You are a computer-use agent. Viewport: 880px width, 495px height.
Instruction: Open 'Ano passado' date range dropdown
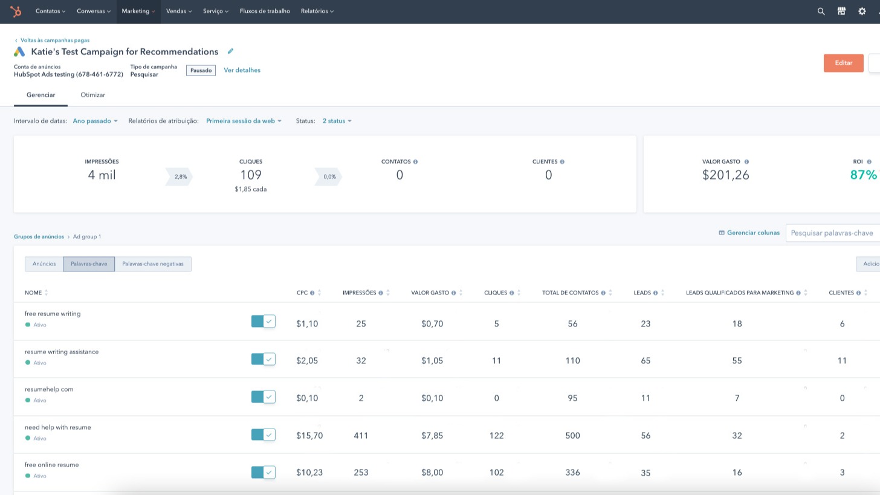[95, 121]
